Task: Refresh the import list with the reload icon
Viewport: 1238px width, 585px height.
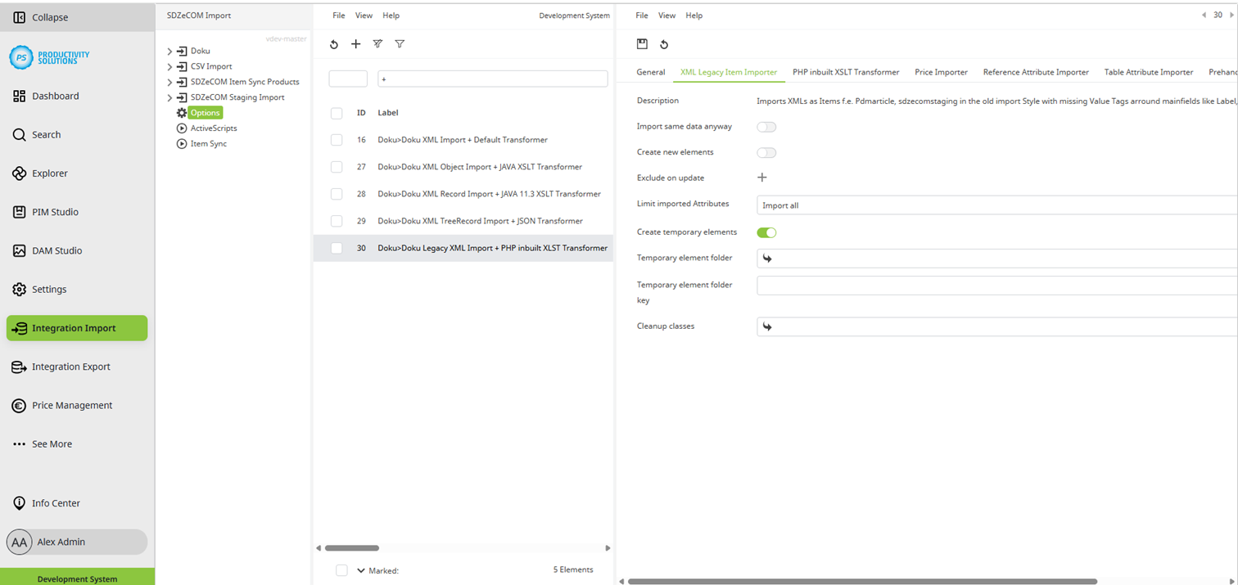Action: click(x=333, y=44)
